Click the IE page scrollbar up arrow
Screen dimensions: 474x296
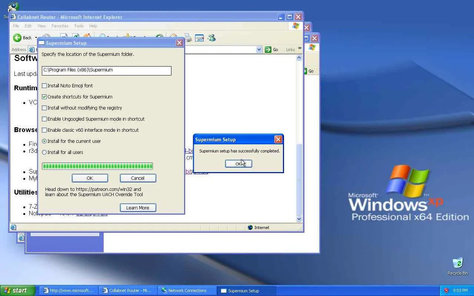[x=299, y=58]
